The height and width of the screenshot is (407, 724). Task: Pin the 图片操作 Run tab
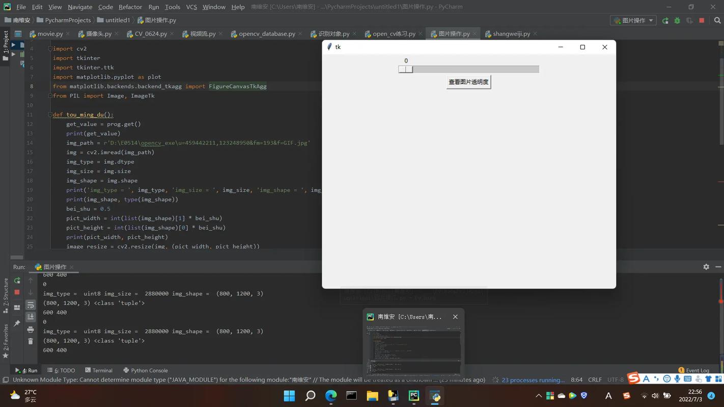coord(17,323)
